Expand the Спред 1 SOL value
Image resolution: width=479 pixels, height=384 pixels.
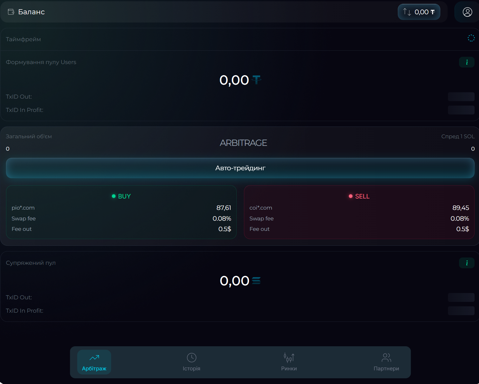(458, 136)
